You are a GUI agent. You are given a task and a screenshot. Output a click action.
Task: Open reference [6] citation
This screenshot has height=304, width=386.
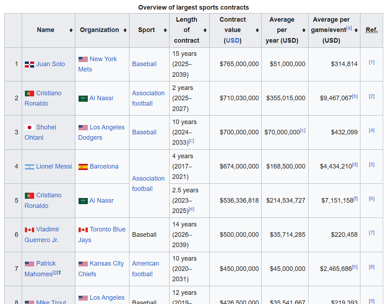[x=372, y=199]
